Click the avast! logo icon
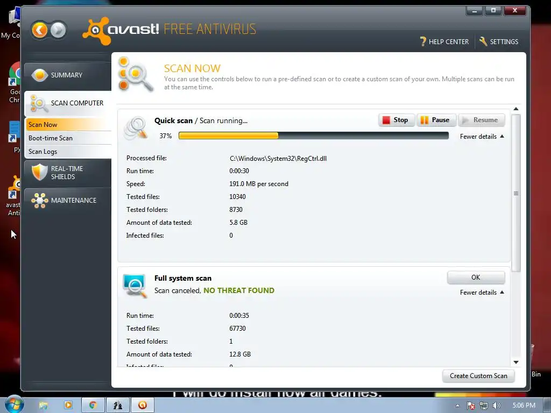The image size is (551, 413). tap(96, 31)
